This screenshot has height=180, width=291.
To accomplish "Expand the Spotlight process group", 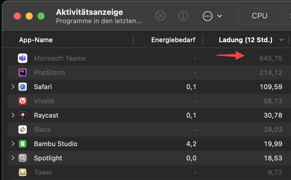I will point(13,158).
